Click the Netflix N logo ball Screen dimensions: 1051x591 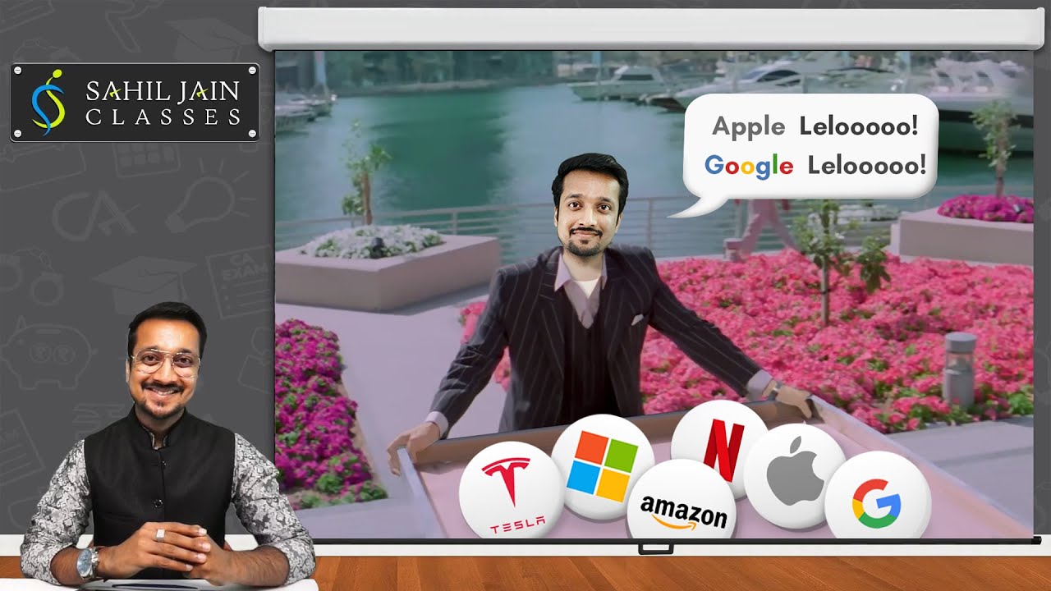click(722, 449)
